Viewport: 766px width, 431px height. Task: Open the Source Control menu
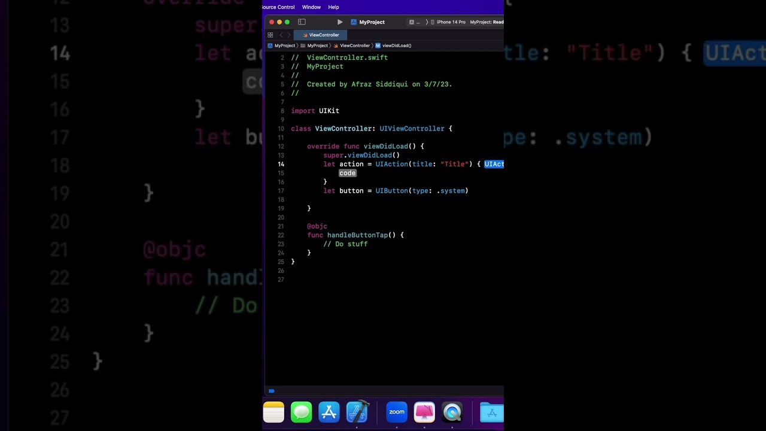(x=278, y=7)
